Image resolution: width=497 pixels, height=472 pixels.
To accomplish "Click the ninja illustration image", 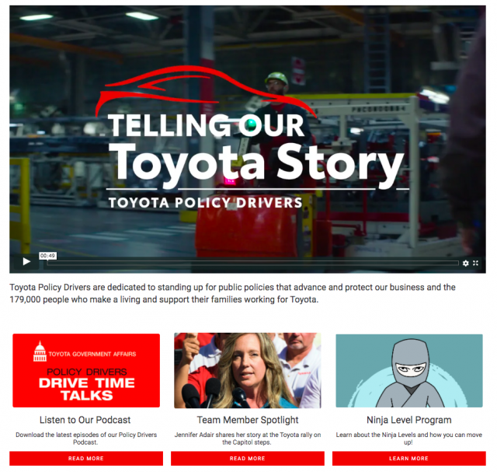I will point(409,370).
